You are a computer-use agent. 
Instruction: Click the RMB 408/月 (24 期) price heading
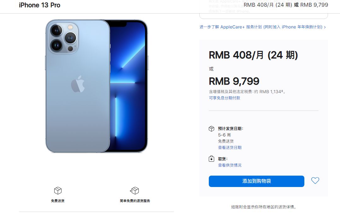pyautogui.click(x=253, y=55)
